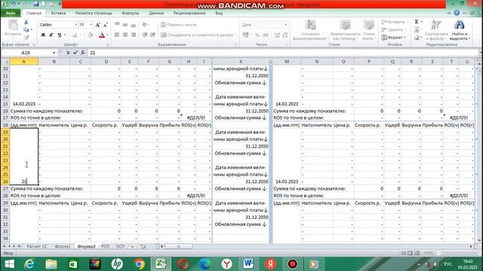Toggle italic formatting (К)
This screenshot has height=271, width=483.
pyautogui.click(x=51, y=35)
